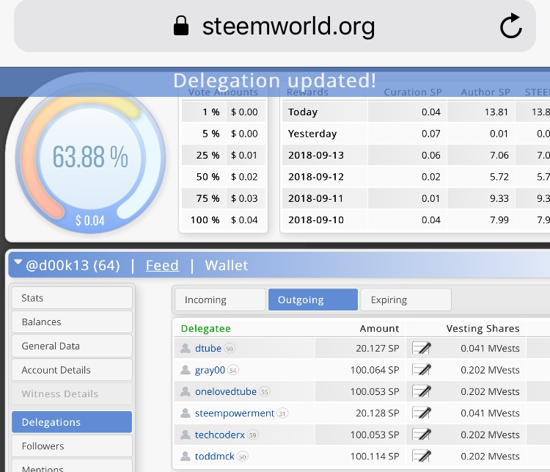Open the Followers section
Screen dimensions: 550x472
click(x=72, y=446)
